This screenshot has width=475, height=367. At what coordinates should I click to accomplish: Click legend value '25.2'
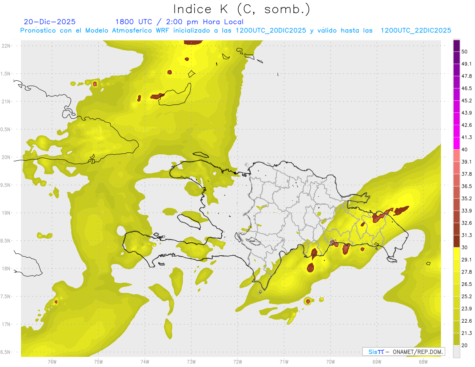467,297
